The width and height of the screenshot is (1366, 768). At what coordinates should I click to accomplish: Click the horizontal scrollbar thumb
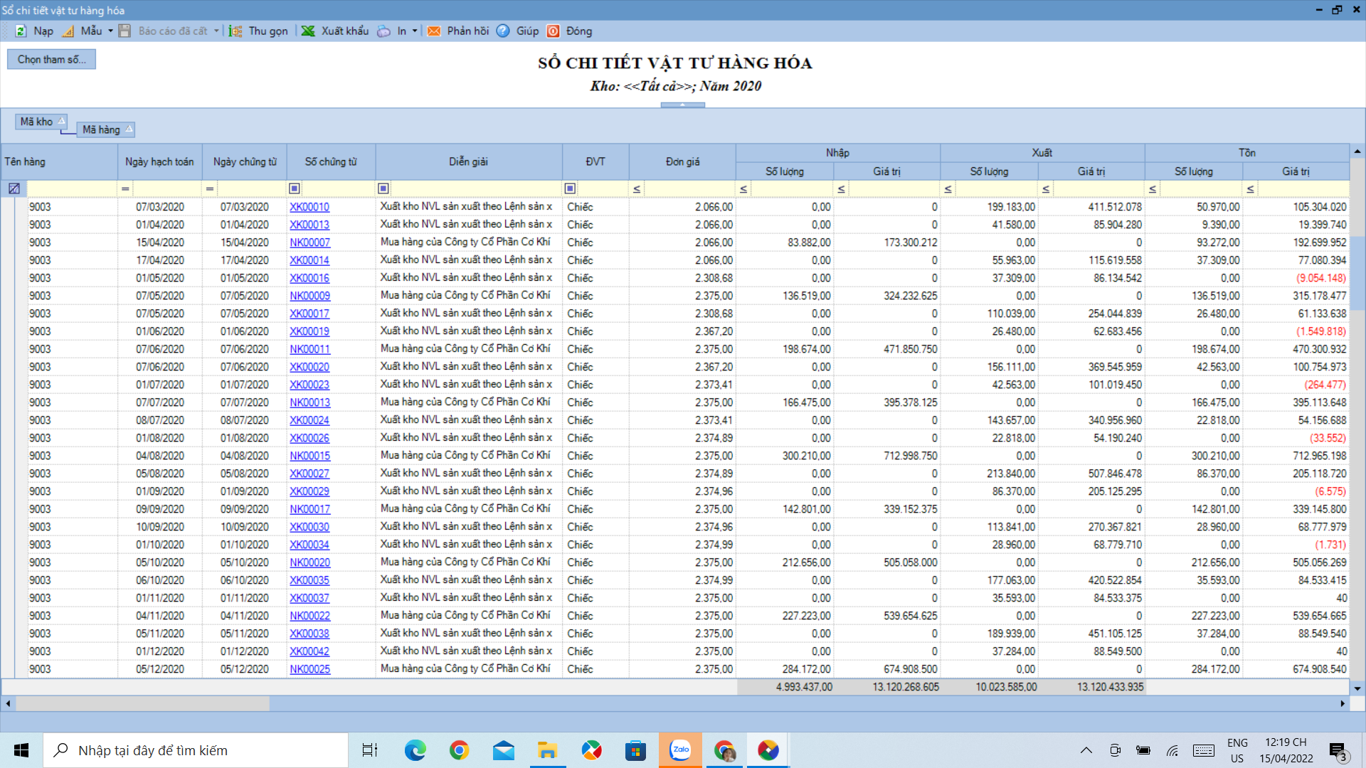pyautogui.click(x=142, y=703)
